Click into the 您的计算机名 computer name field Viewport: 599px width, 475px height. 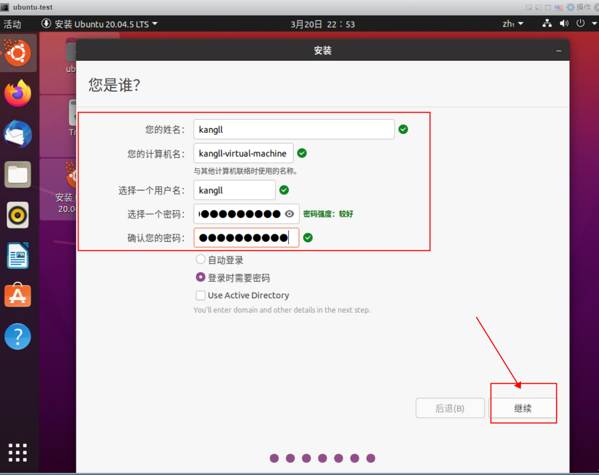[243, 153]
